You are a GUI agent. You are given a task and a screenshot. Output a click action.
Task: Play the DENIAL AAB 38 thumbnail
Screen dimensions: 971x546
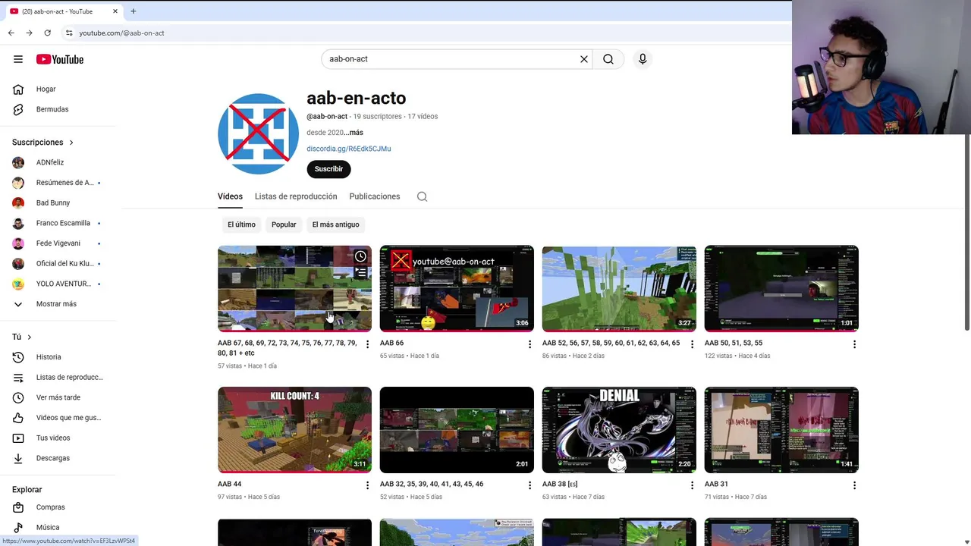click(619, 430)
